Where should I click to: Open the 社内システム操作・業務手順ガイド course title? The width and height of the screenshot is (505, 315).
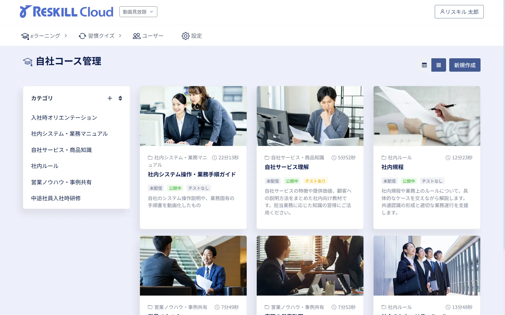pos(192,174)
